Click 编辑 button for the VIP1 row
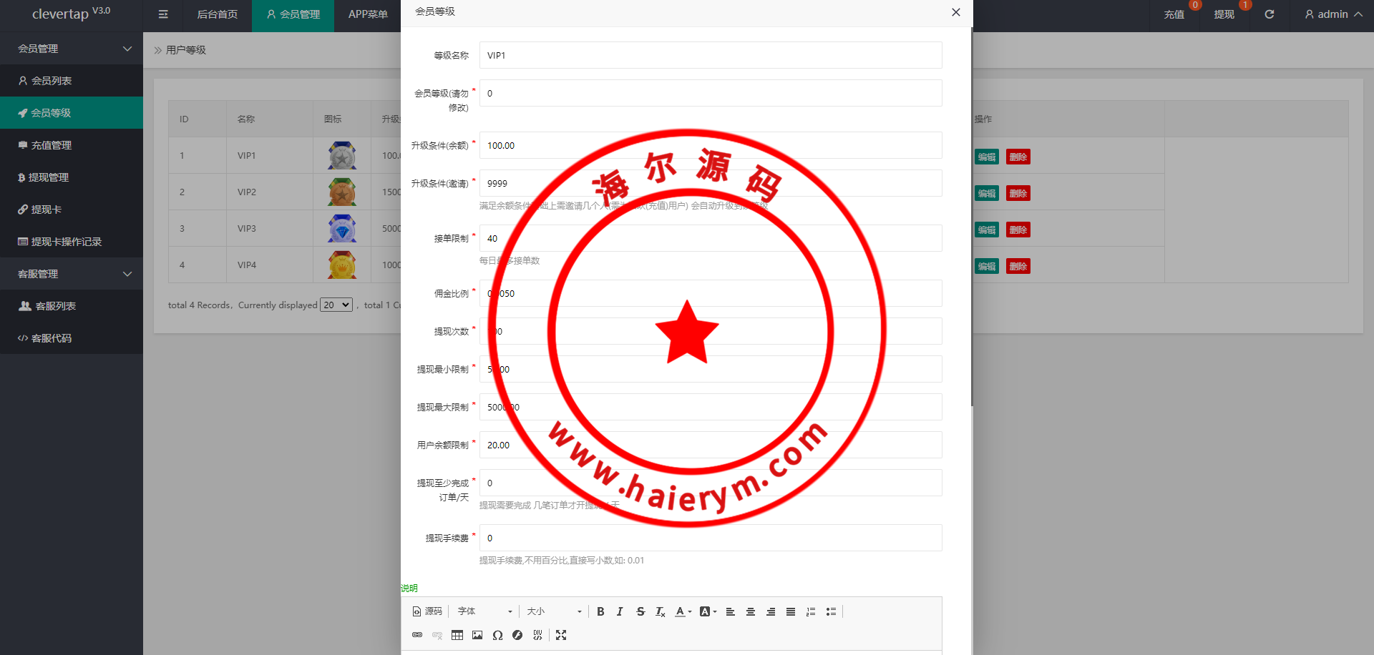The image size is (1374, 655). [987, 157]
